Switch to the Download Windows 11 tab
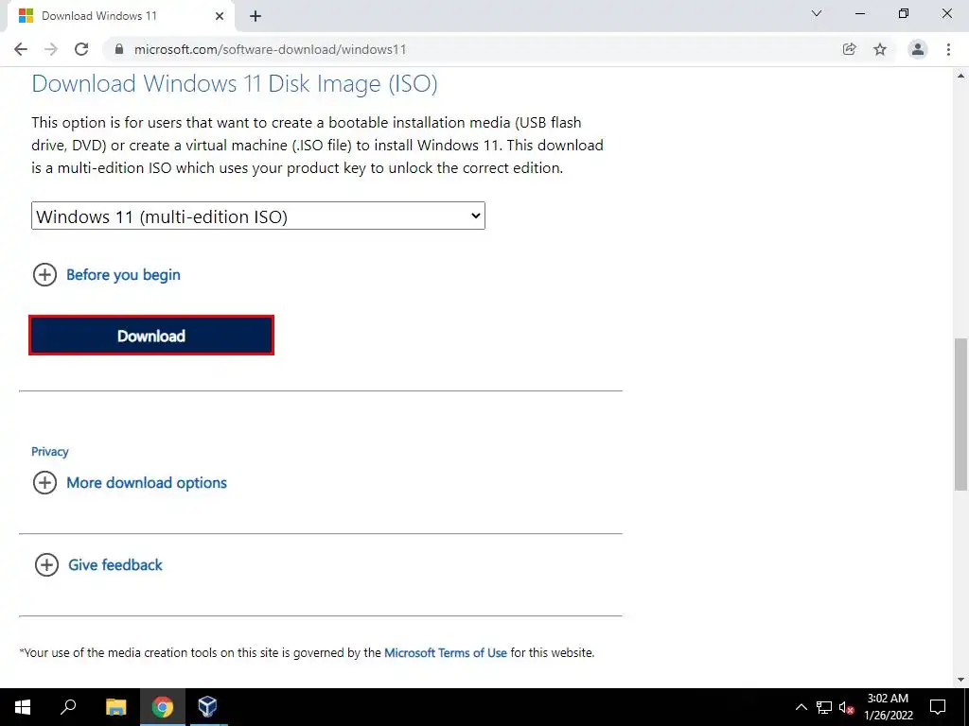 click(x=120, y=16)
